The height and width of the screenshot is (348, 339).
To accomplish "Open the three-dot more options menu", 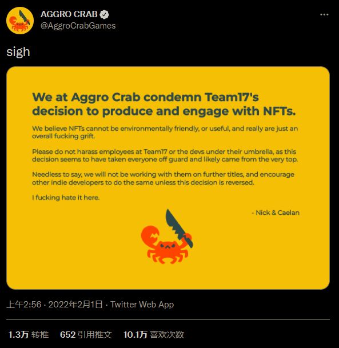I will coord(324,15).
